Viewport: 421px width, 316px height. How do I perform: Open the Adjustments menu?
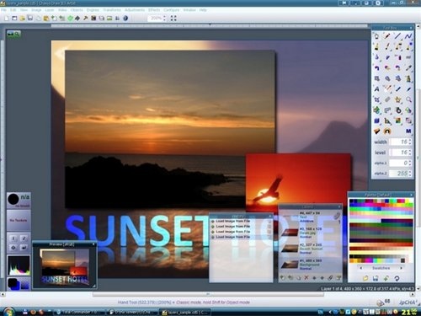(x=135, y=10)
